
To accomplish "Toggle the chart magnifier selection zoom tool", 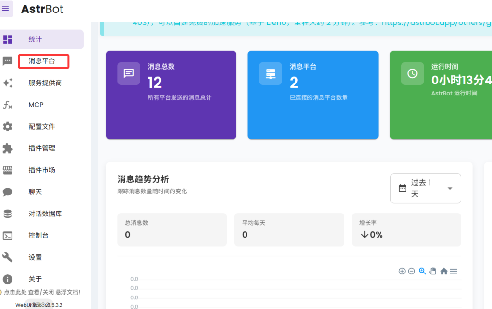I will tap(422, 271).
